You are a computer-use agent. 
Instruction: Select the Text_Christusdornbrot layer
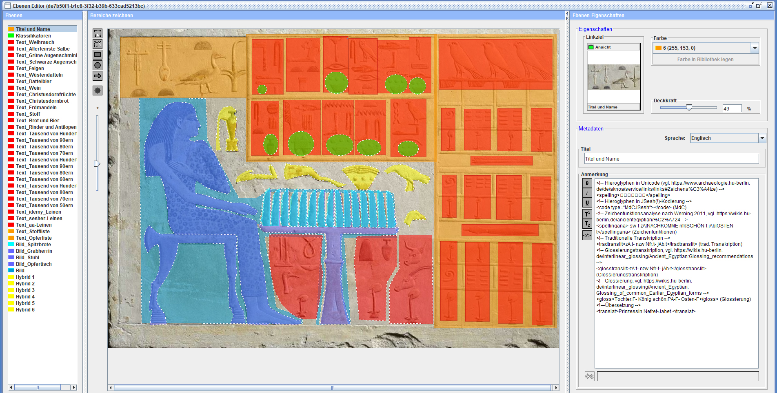click(x=42, y=101)
